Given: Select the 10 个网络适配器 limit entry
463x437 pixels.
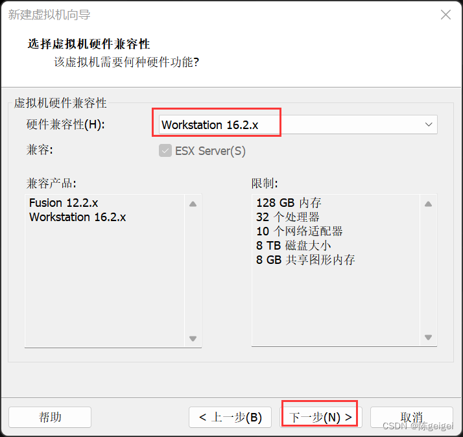Looking at the screenshot, I should 299,231.
